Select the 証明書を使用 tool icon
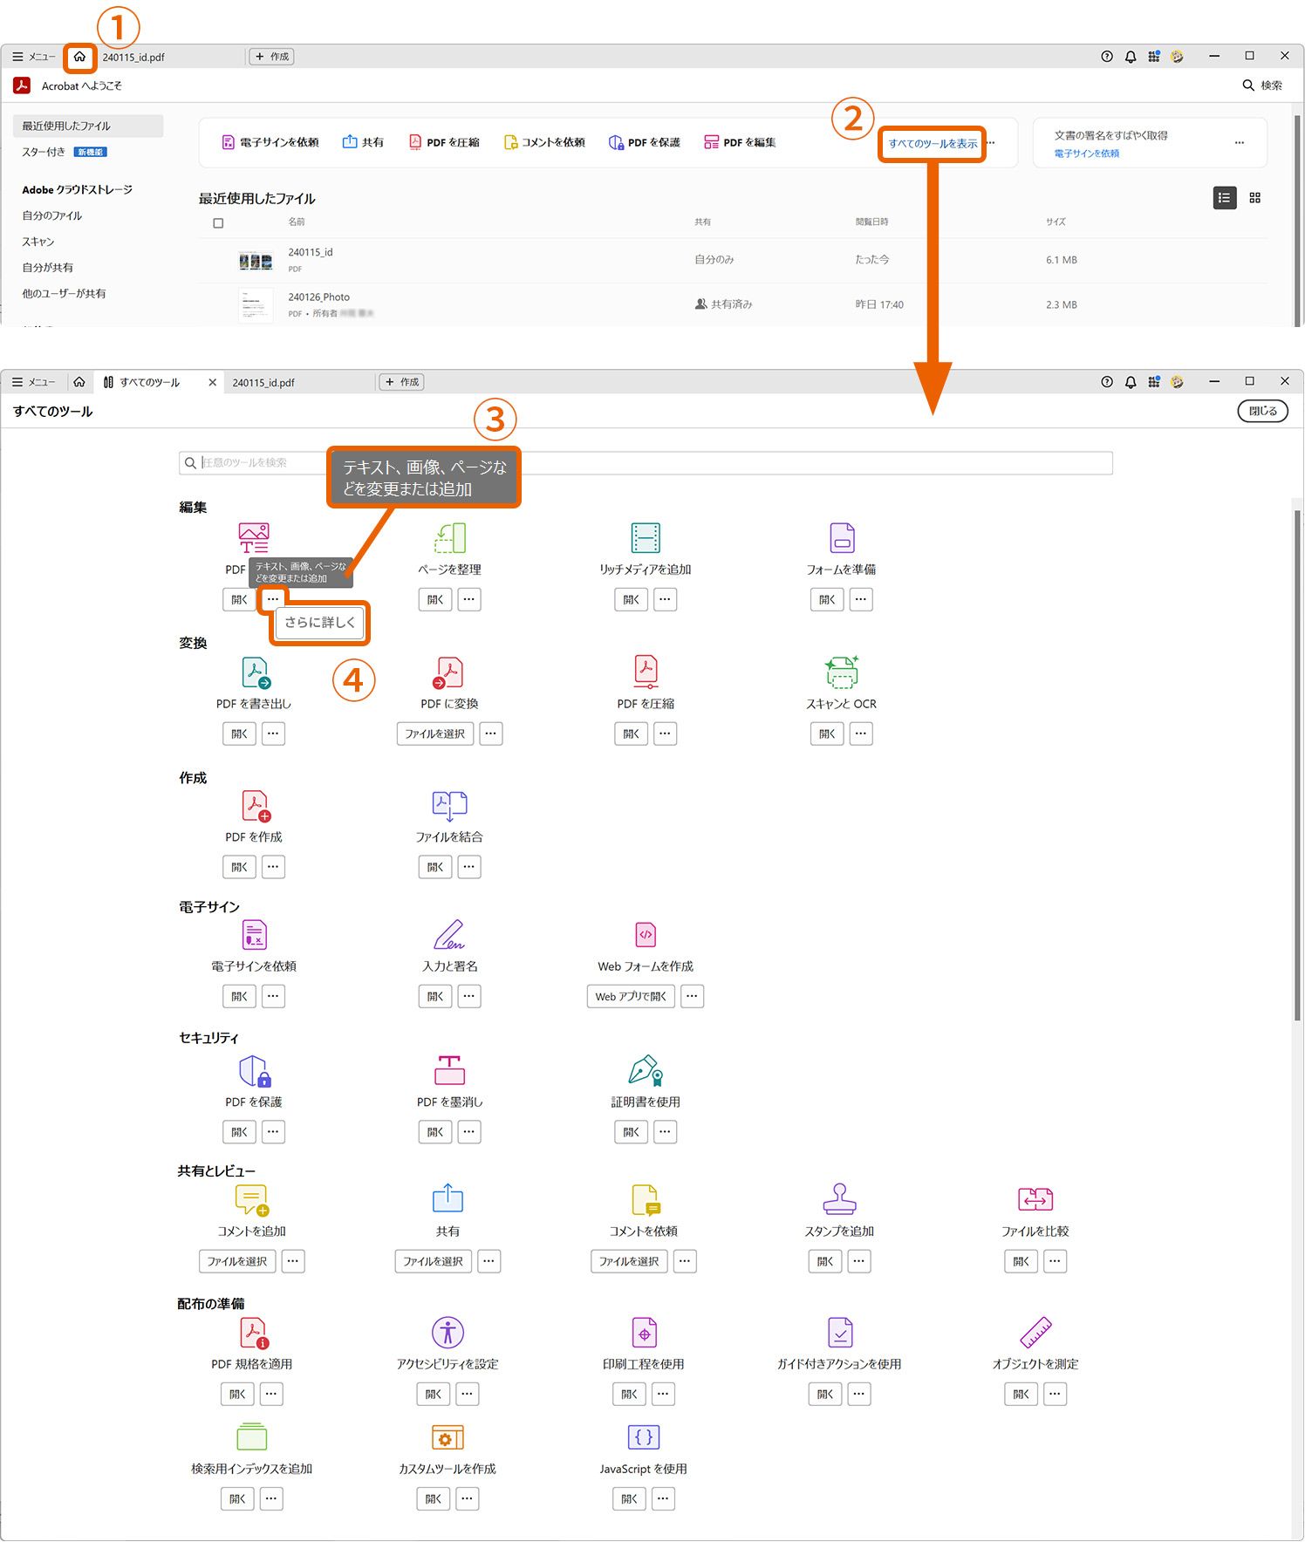Viewport: 1305px width, 1542px height. point(646,1070)
